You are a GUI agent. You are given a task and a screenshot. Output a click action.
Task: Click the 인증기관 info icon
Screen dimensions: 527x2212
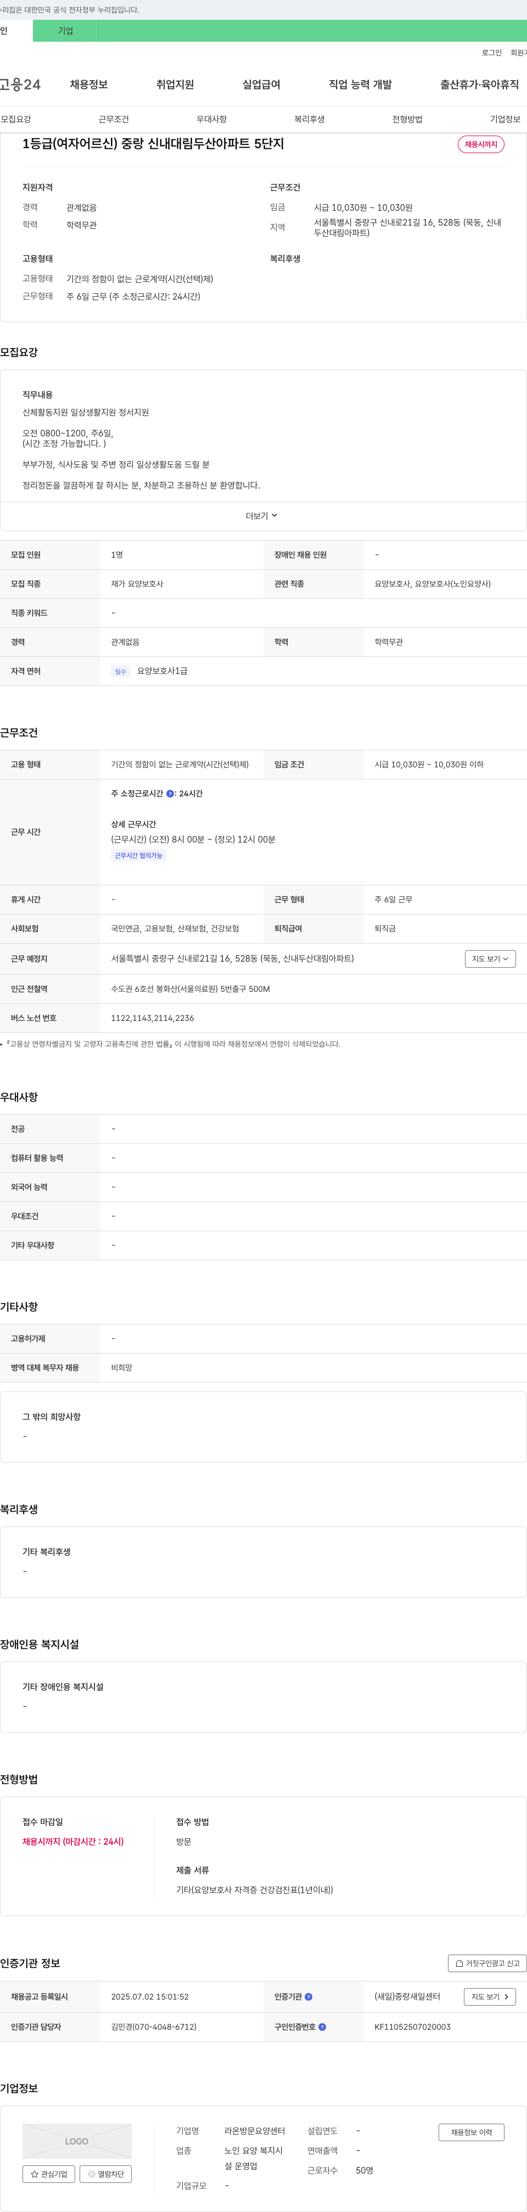[x=308, y=1997]
